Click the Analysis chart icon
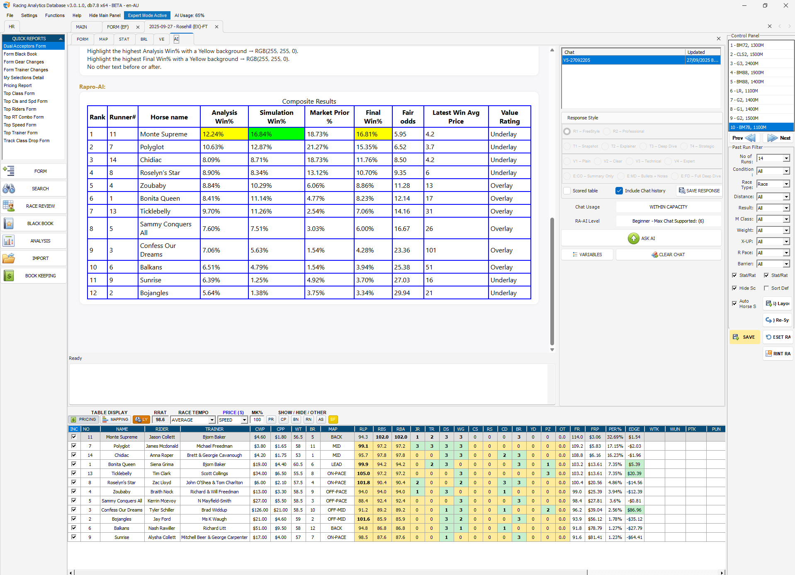 (9, 241)
